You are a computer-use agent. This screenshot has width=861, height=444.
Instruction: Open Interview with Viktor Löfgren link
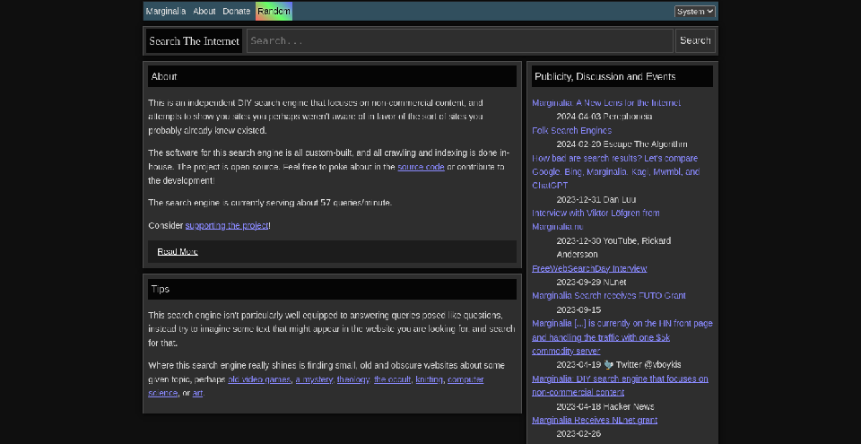pyautogui.click(x=596, y=220)
